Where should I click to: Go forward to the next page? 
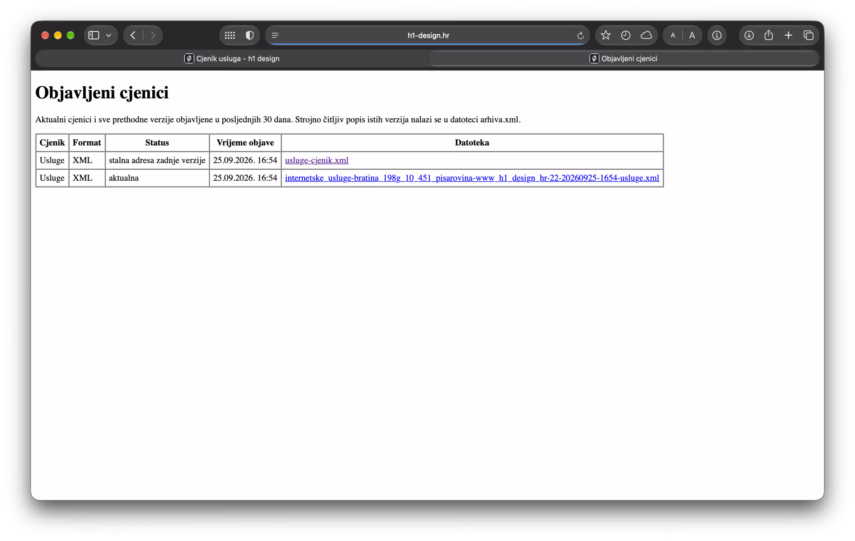point(153,35)
